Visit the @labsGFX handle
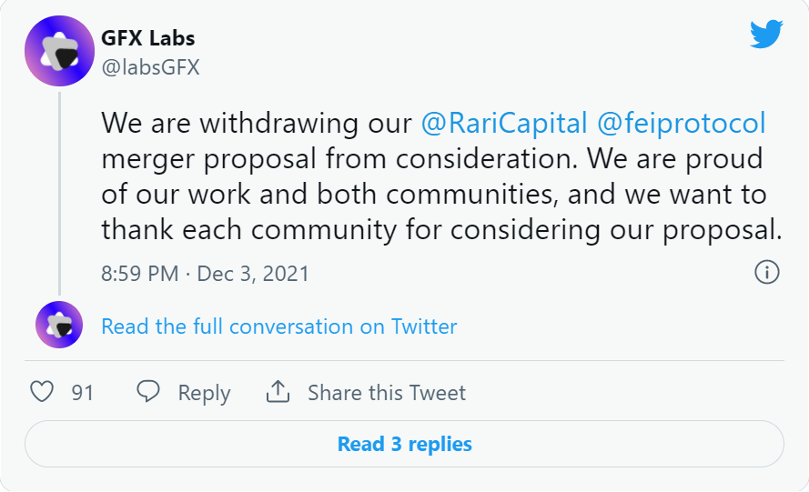The height and width of the screenshot is (492, 809). pyautogui.click(x=150, y=67)
